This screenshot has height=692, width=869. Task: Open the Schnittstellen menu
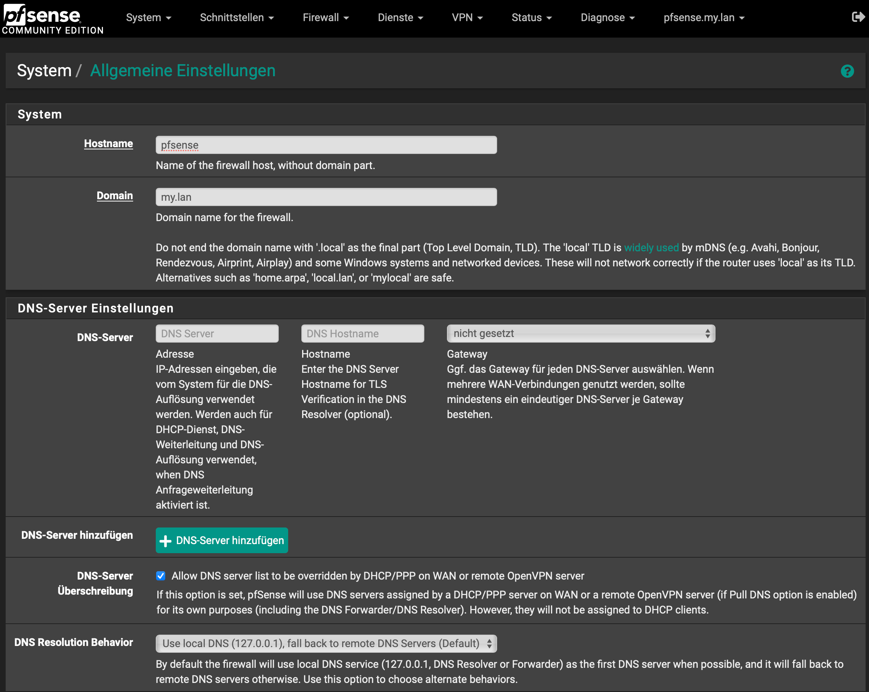pyautogui.click(x=236, y=18)
